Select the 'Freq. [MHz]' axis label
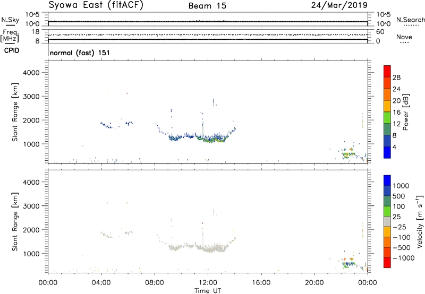The height and width of the screenshot is (294, 425). pyautogui.click(x=10, y=36)
